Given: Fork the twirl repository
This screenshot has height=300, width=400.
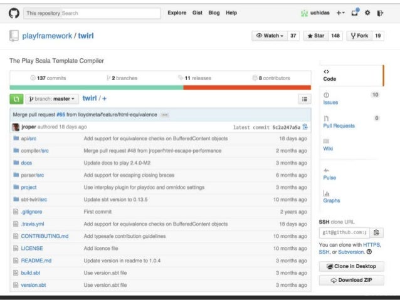Looking at the screenshot, I should point(359,36).
